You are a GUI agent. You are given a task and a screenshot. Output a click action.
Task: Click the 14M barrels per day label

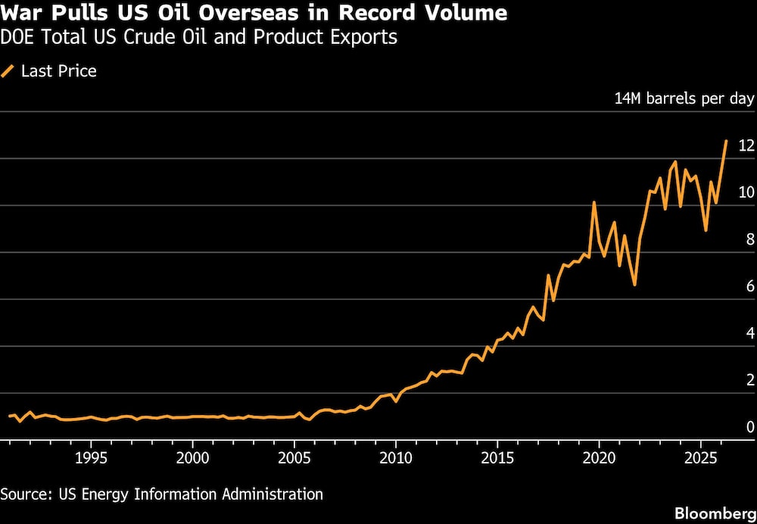(684, 99)
